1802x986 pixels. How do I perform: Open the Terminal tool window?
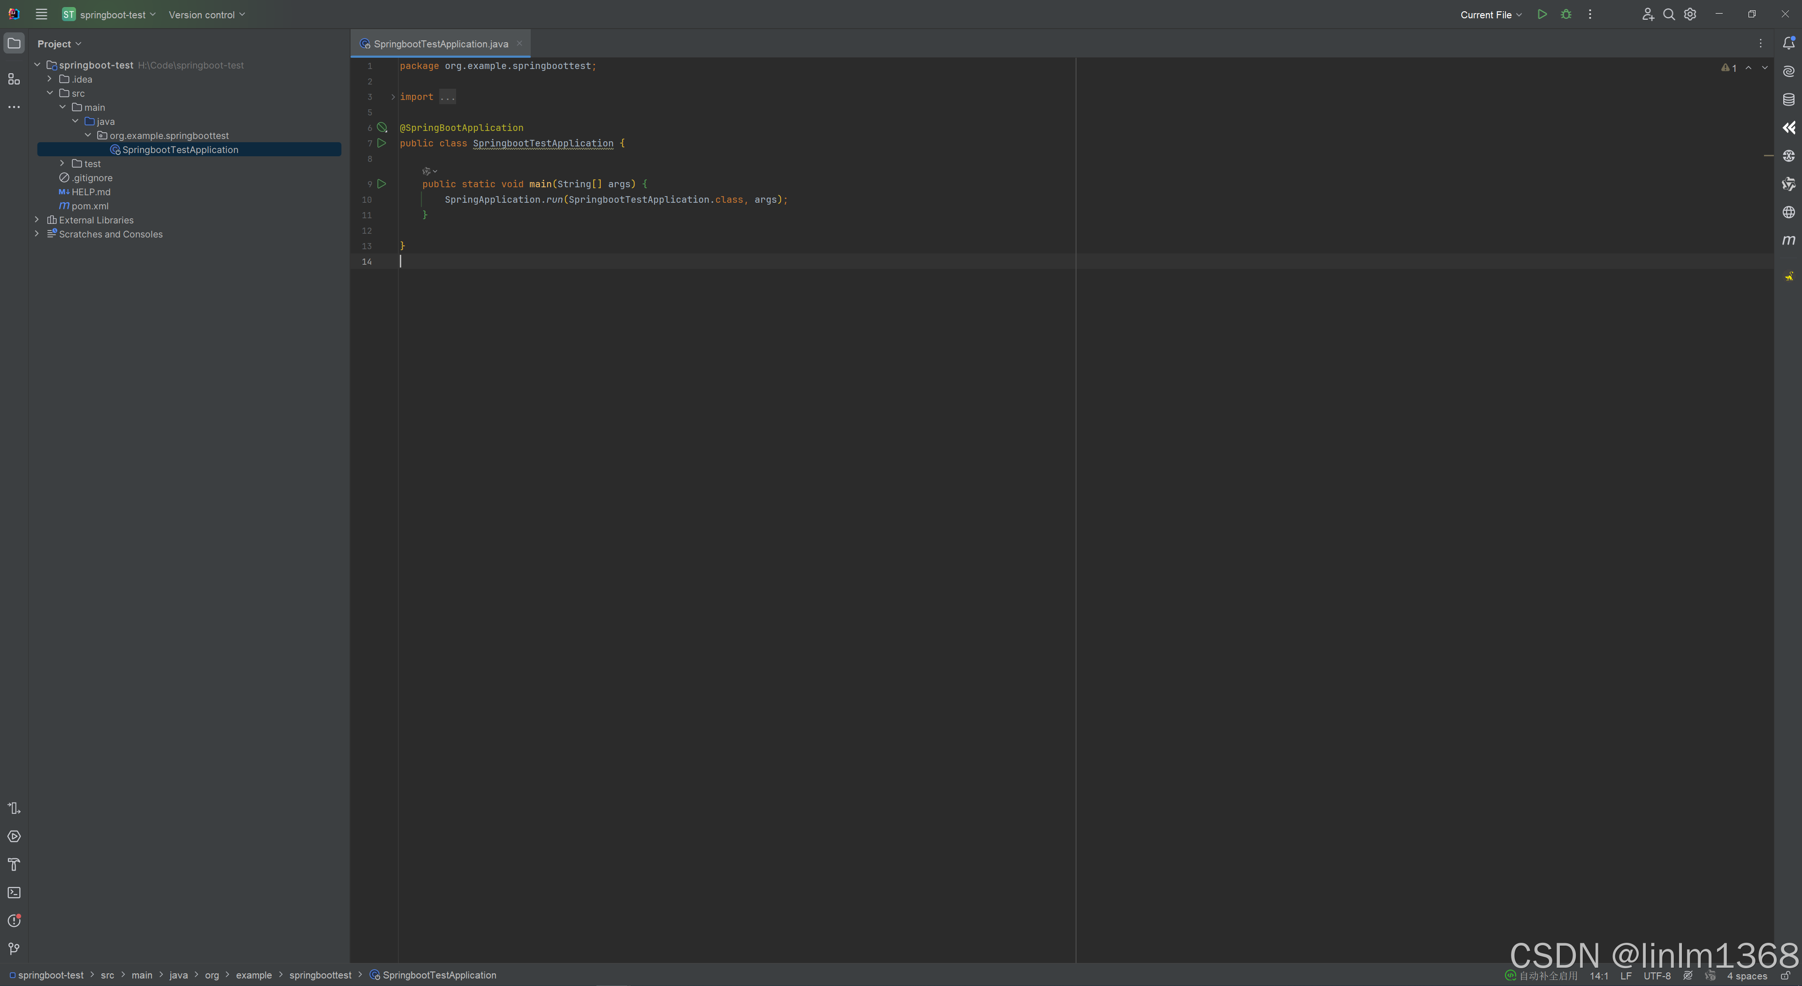click(14, 892)
